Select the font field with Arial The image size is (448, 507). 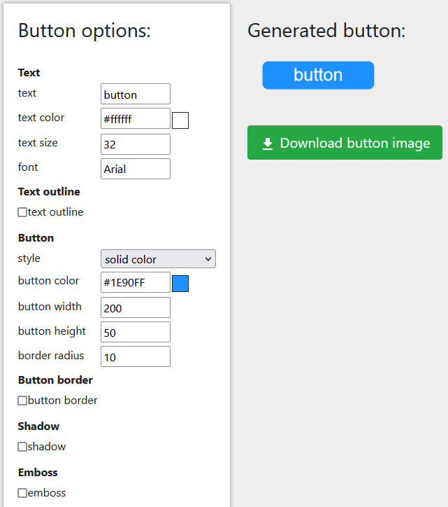click(136, 169)
